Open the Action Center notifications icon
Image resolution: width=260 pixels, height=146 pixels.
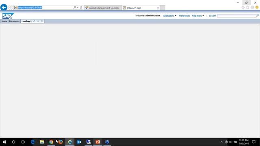pyautogui.click(x=253, y=142)
